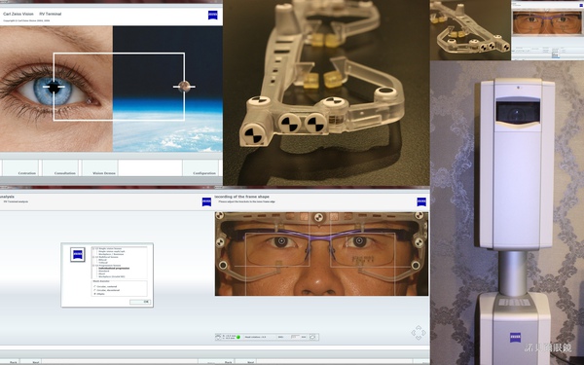Select the Circular, centered blank diameter option
Viewport: 584px width, 365px height.
[105, 287]
